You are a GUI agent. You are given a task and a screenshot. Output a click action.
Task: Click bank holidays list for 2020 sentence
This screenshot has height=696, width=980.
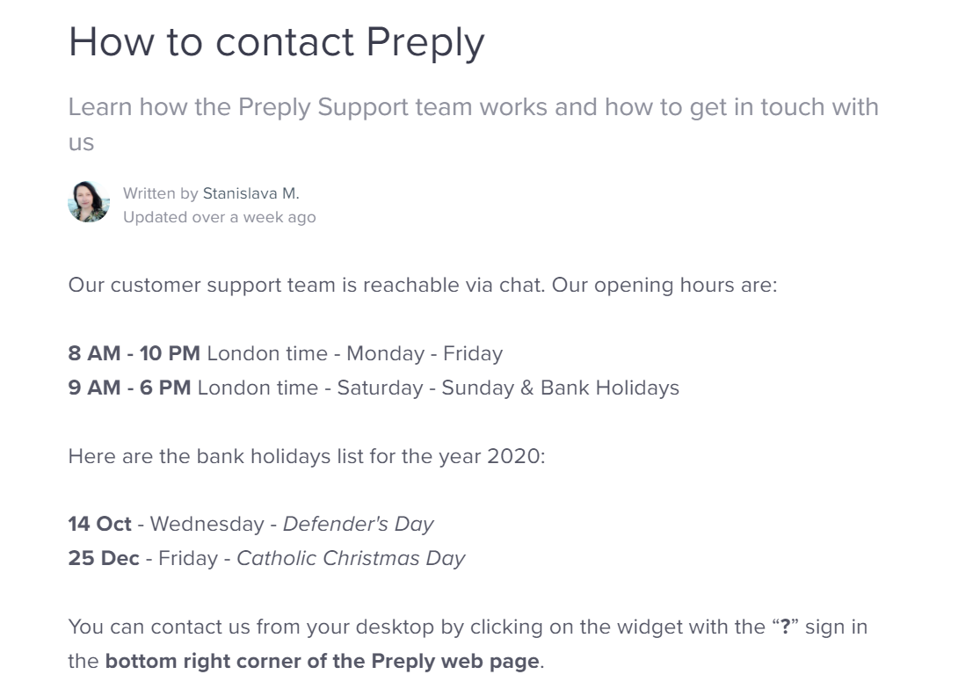307,456
